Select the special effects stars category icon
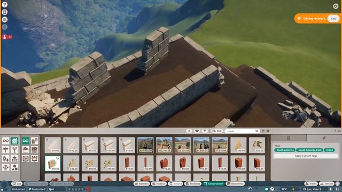342x192 pixels. pyautogui.click(x=6, y=167)
